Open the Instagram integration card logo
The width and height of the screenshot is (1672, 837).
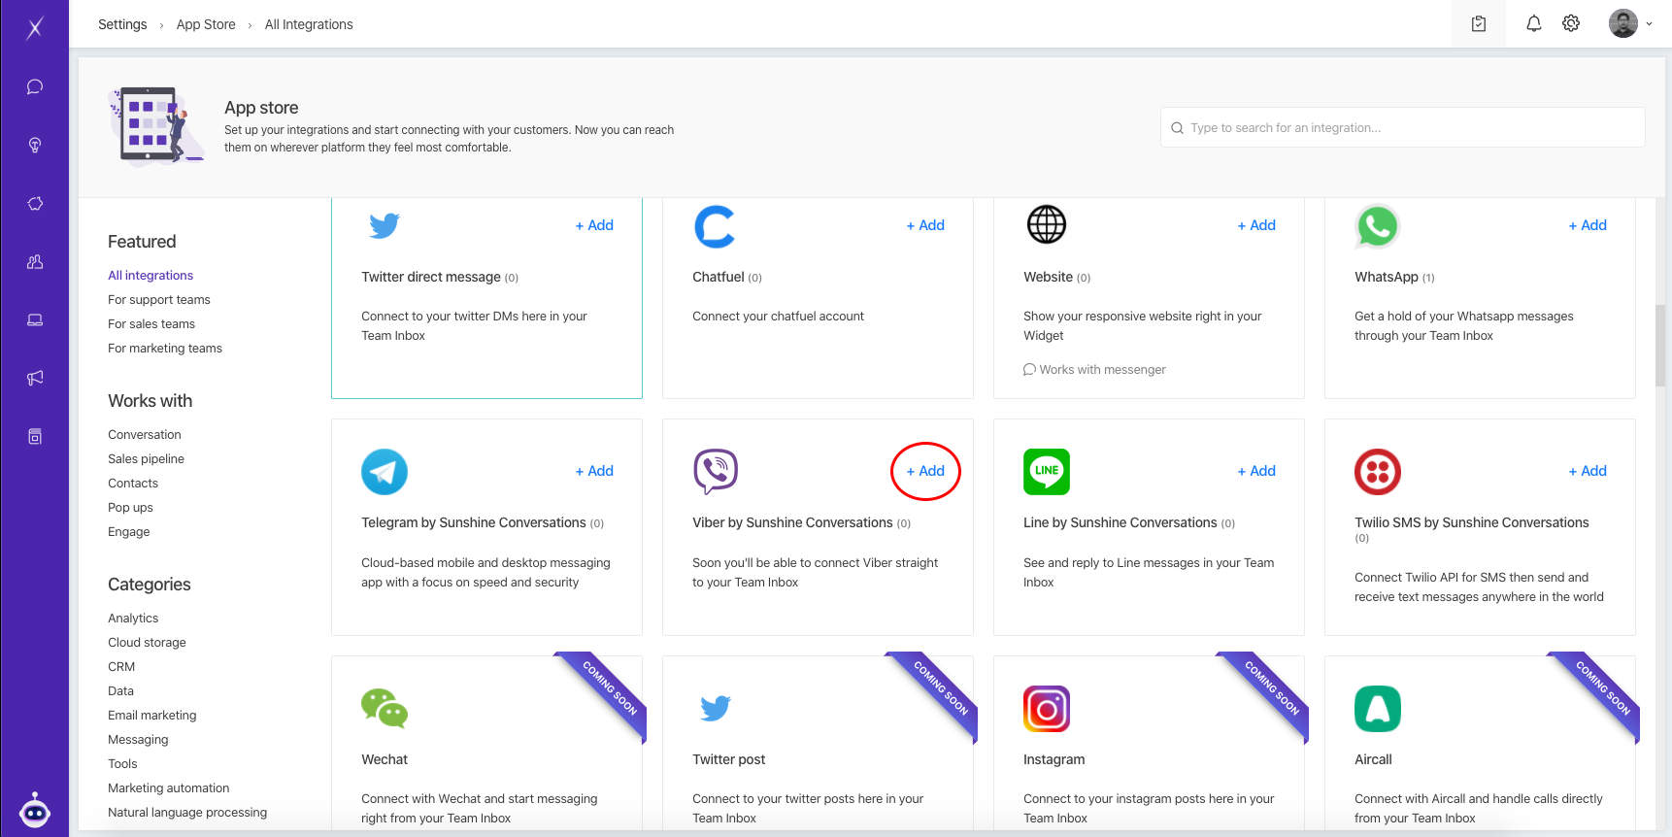[1047, 709]
